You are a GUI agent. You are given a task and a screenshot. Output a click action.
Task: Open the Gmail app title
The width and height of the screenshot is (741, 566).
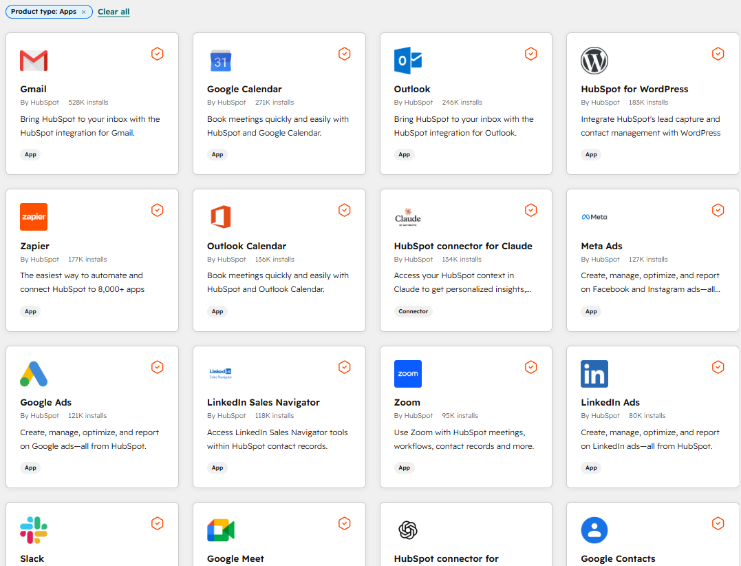(33, 89)
